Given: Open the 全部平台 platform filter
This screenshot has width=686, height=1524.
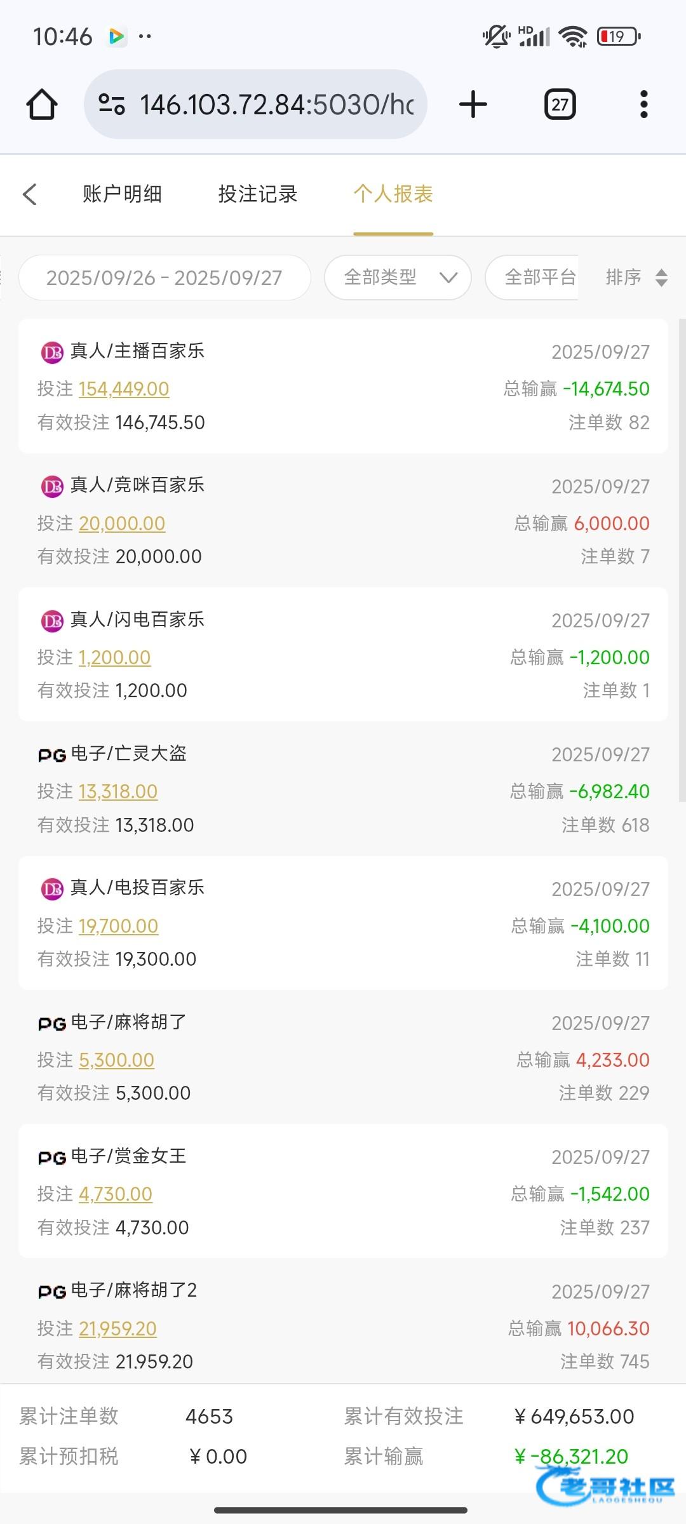Looking at the screenshot, I should point(539,277).
